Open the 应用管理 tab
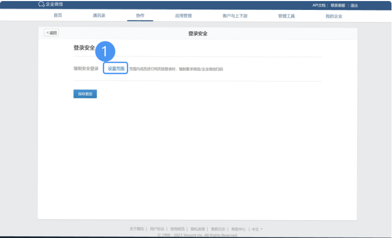This screenshot has width=392, height=238. (x=184, y=16)
